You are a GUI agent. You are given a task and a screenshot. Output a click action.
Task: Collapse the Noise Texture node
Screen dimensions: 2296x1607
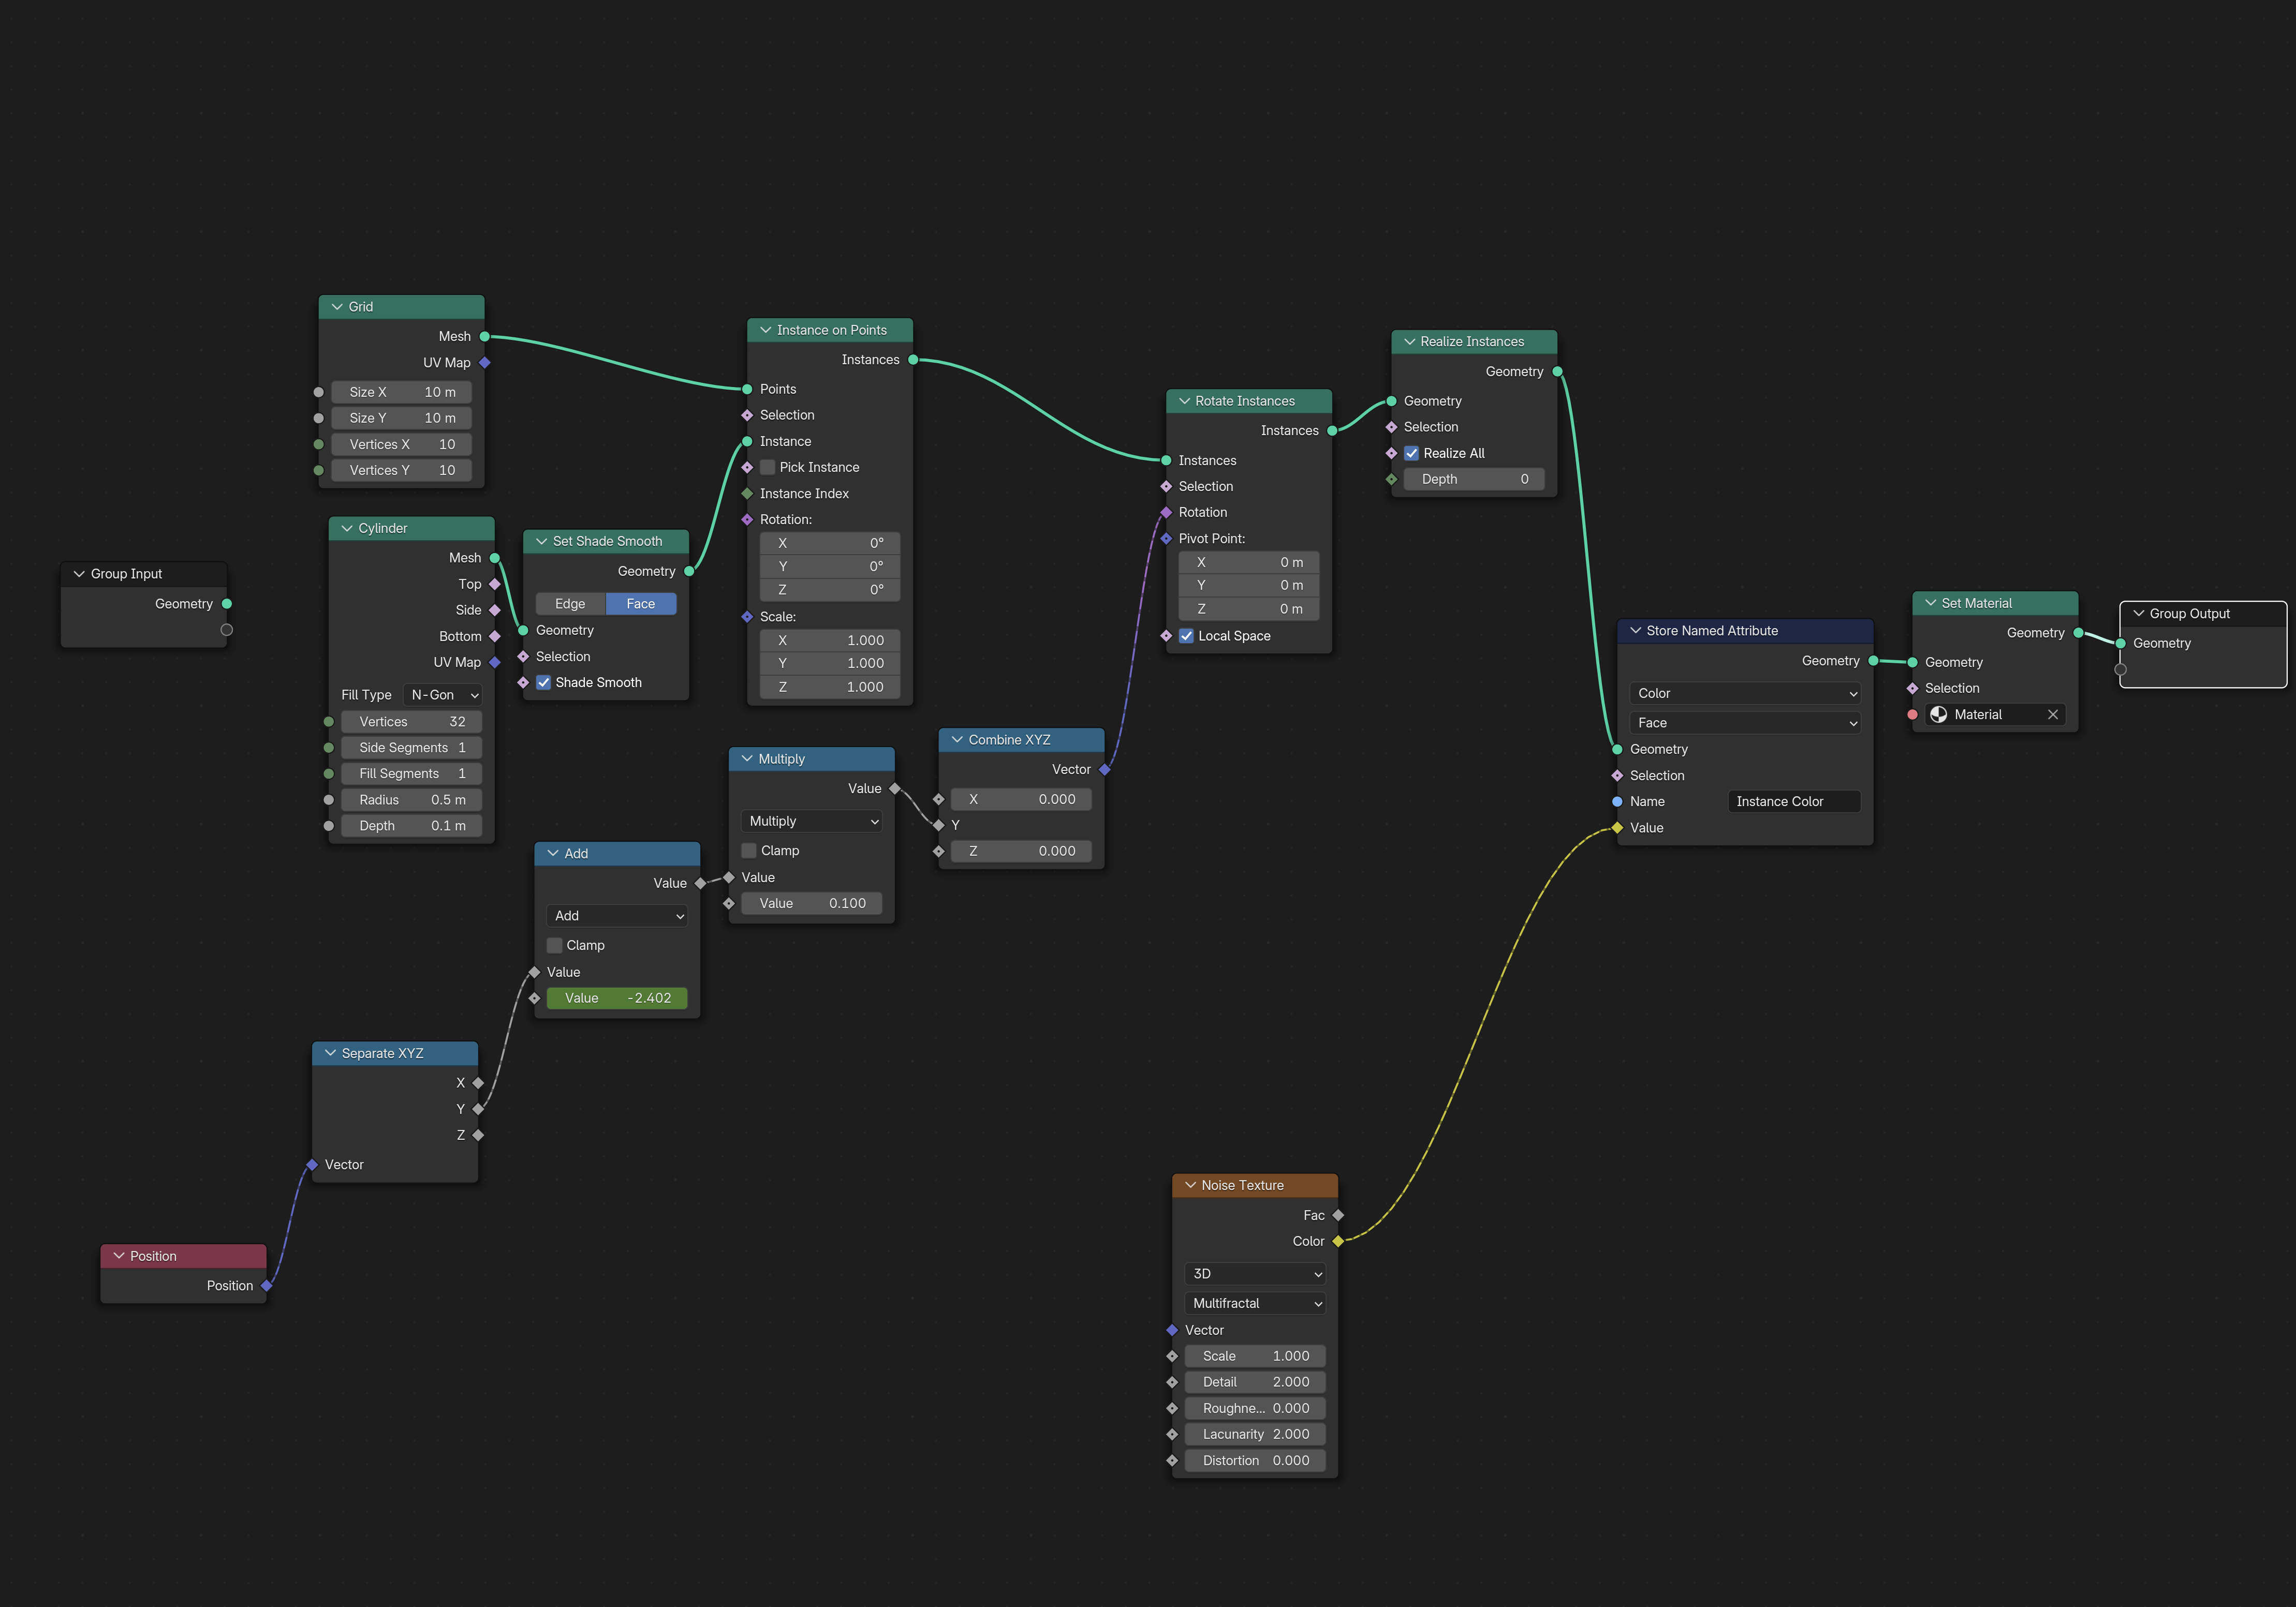pyautogui.click(x=1190, y=1185)
